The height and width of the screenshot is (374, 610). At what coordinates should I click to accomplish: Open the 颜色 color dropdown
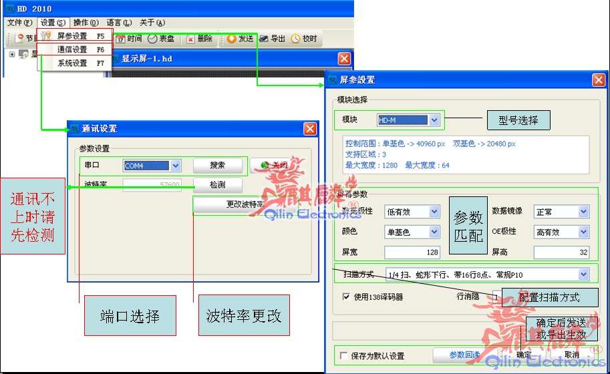pos(434,232)
